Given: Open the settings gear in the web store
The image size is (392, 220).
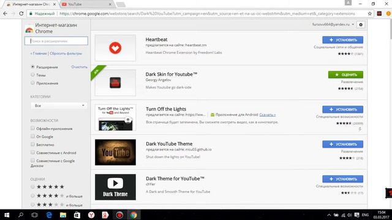Looking at the screenshot, I should pyautogui.click(x=361, y=24).
